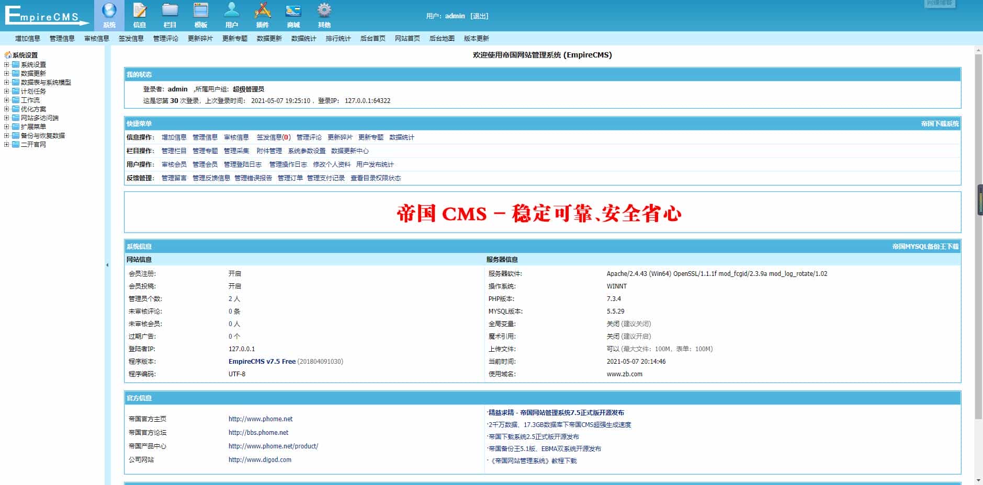Image resolution: width=983 pixels, height=485 pixels.
Task: Click the 帝国下载系统 link in 快捷菜单 header
Action: [x=941, y=124]
